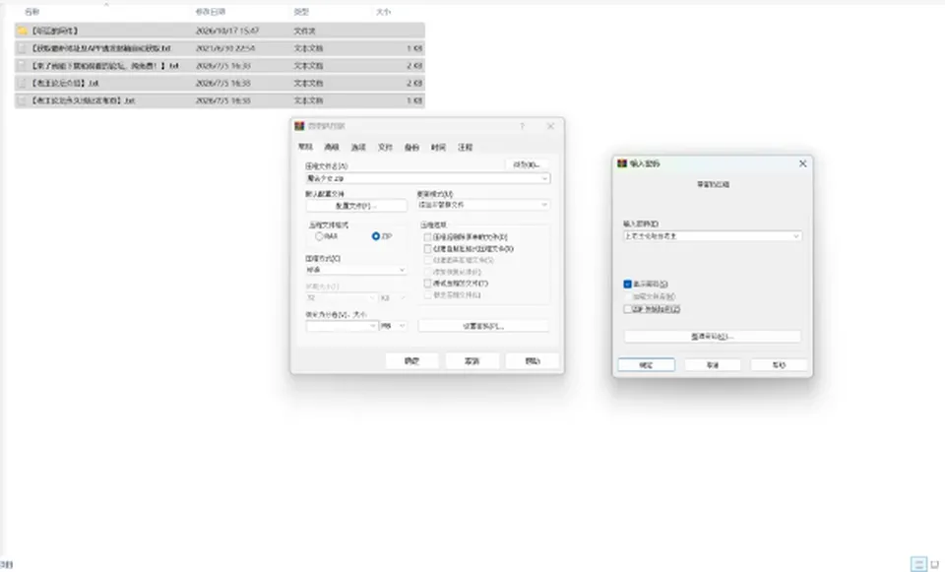945x572 pixels.
Task: Switch to the 注释 tab
Action: click(466, 147)
